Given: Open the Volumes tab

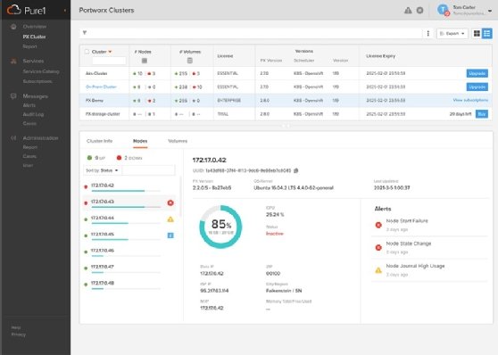Looking at the screenshot, I should [178, 141].
